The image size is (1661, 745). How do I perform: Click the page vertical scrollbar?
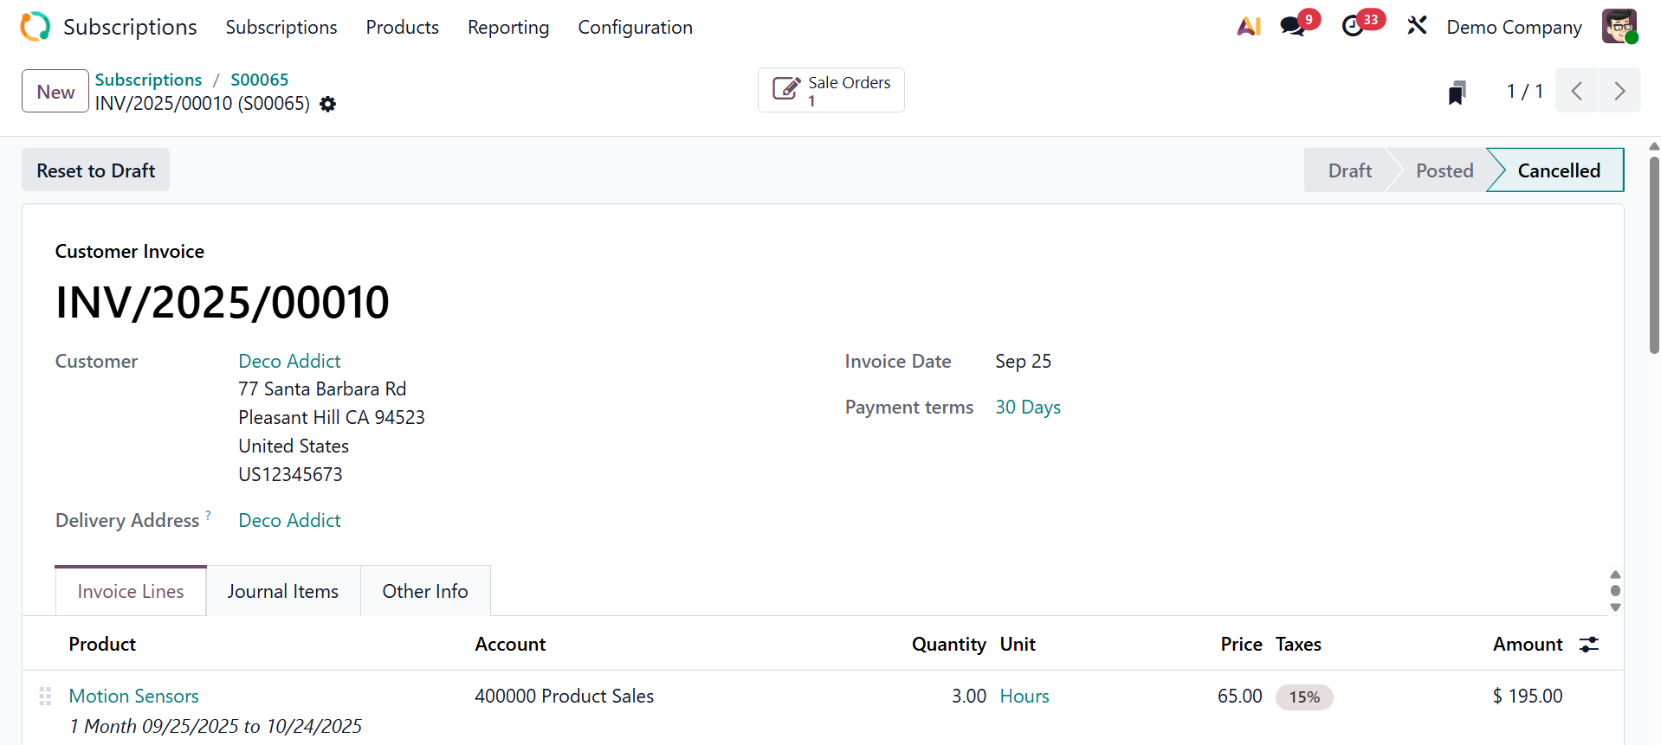(1654, 255)
